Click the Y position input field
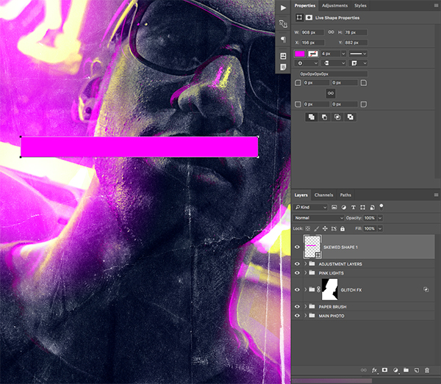Image resolution: width=441 pixels, height=384 pixels. pos(356,43)
